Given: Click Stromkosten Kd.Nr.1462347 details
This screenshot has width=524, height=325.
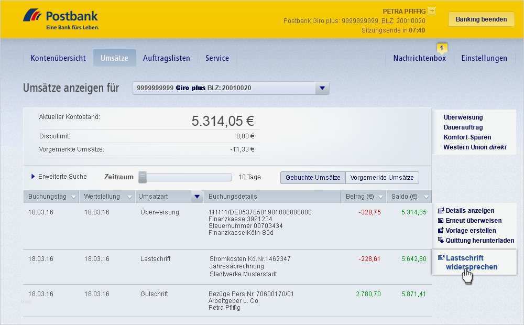Looking at the screenshot, I should [x=250, y=259].
